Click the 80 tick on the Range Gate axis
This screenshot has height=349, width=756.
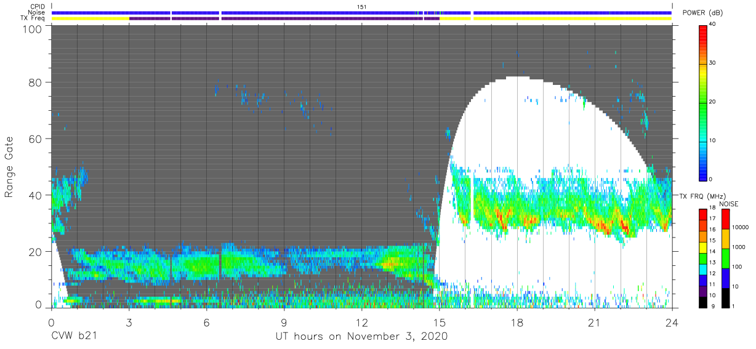click(36, 82)
